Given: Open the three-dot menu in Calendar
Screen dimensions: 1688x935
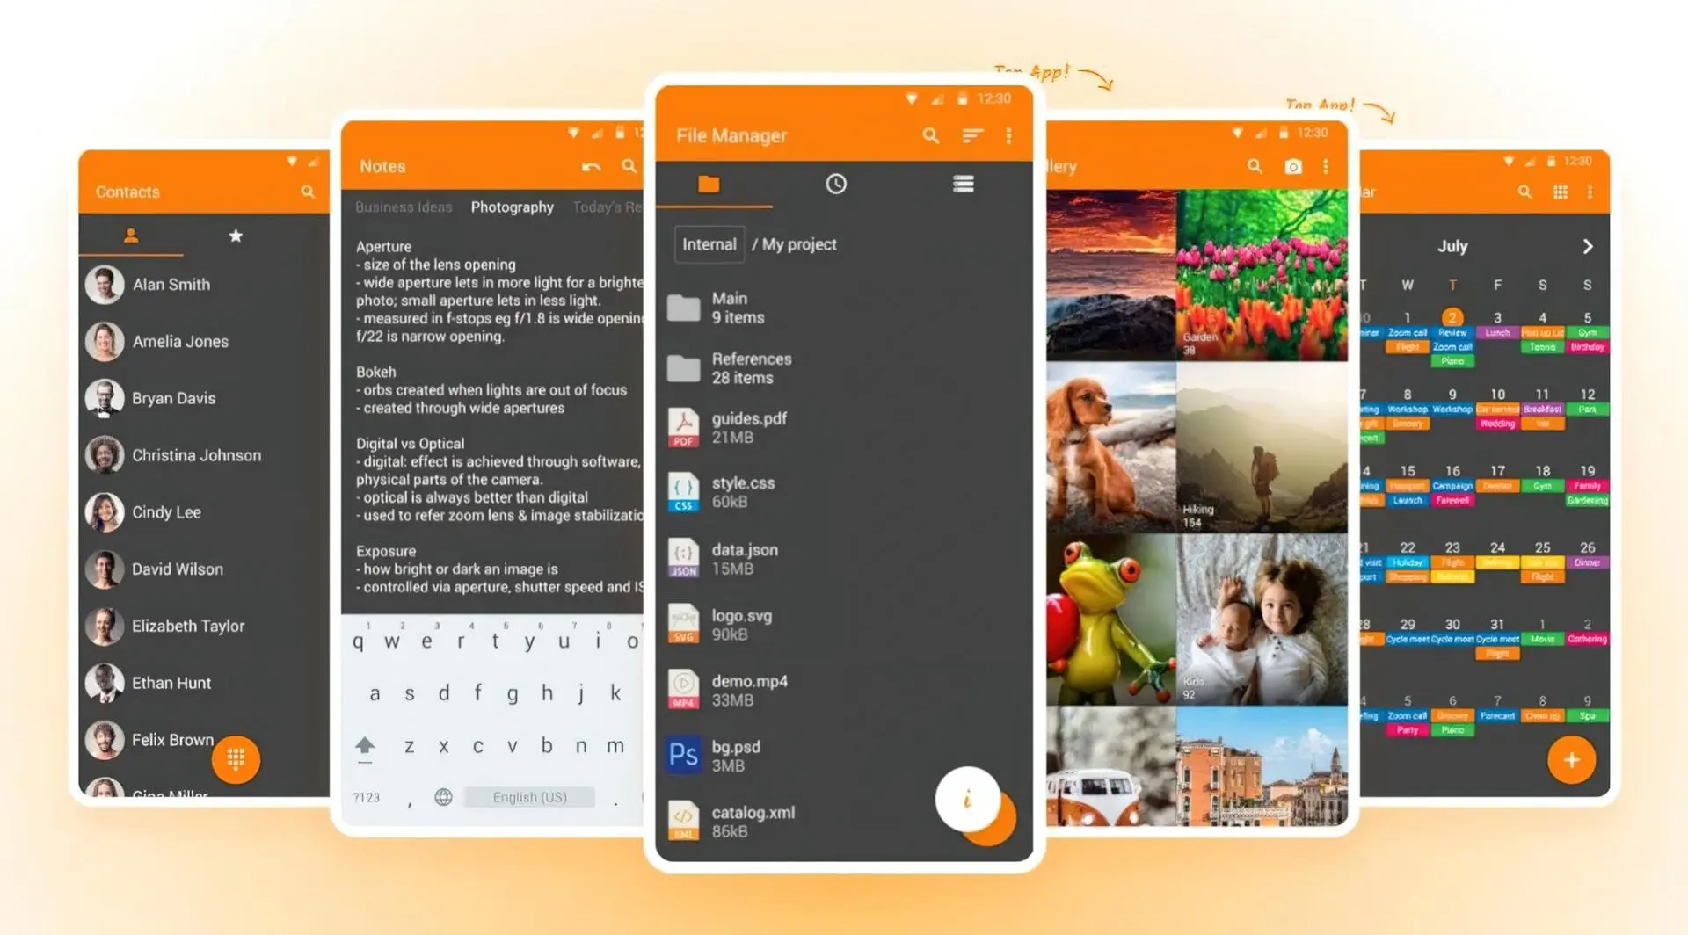Looking at the screenshot, I should (1590, 192).
